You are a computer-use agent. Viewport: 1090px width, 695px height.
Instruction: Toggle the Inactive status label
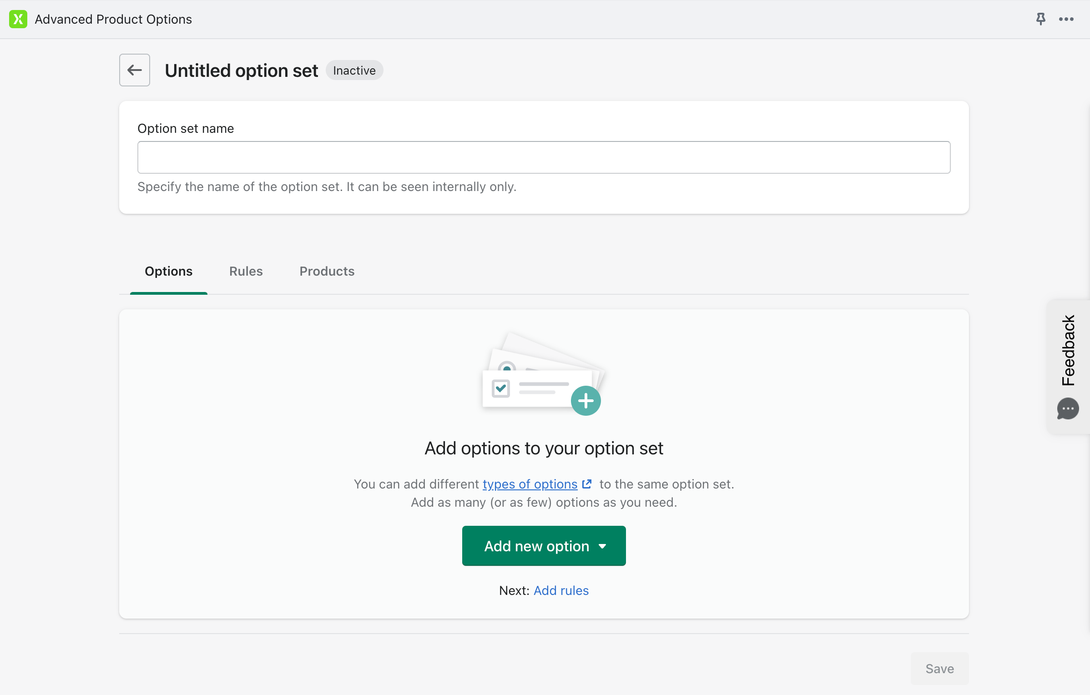tap(354, 70)
